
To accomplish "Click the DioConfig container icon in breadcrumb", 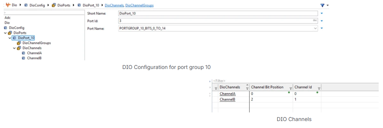I will click(x=26, y=5).
